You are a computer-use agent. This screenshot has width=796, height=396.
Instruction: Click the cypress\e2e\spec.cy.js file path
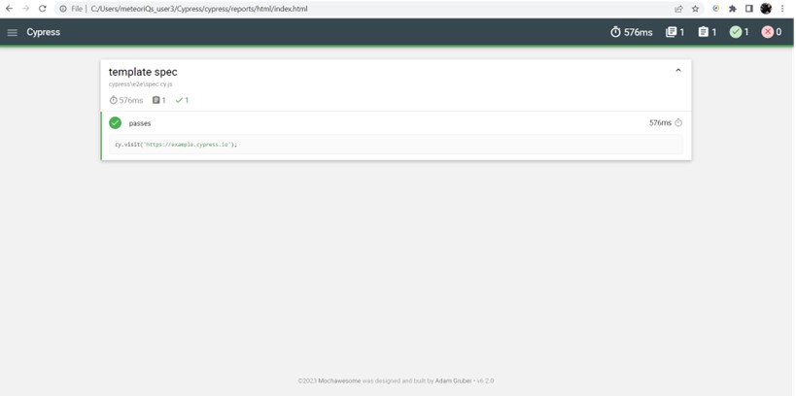point(141,84)
